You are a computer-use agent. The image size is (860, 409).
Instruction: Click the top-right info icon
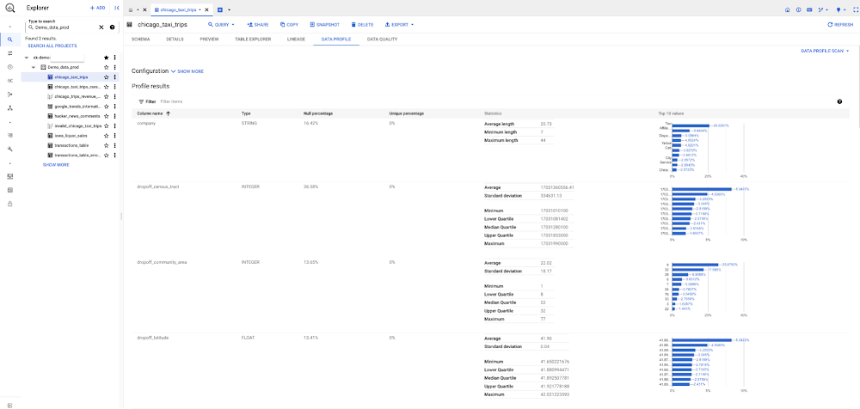(799, 9)
